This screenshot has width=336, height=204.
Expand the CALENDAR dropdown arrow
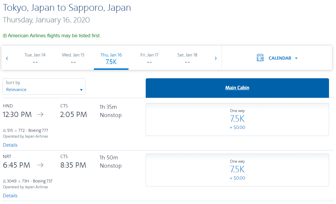tap(296, 58)
